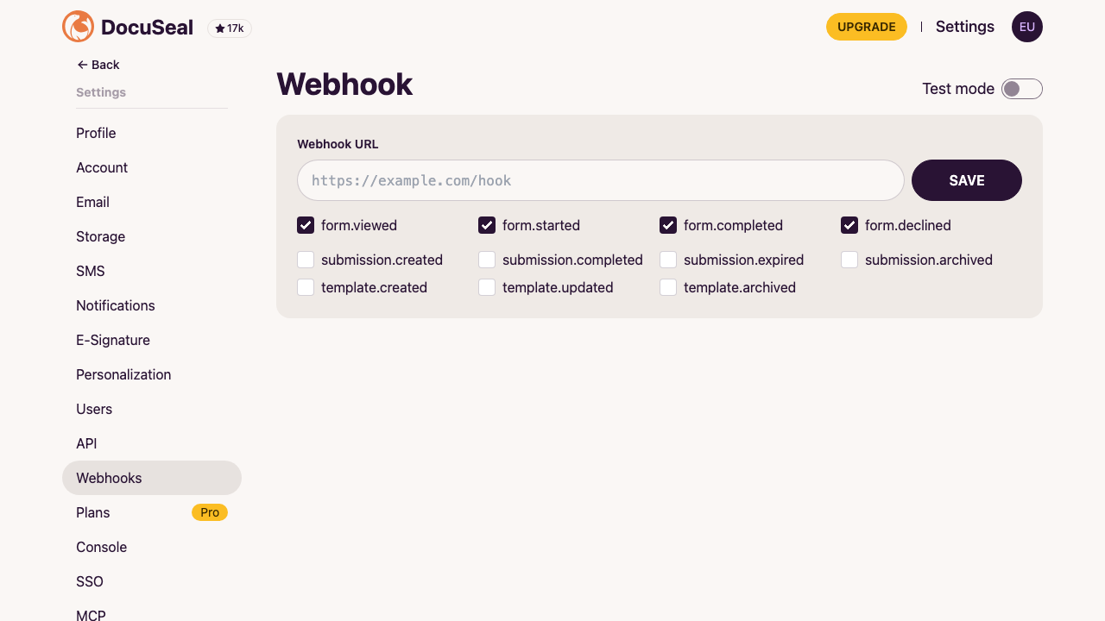Open the EU user avatar menu
Image resolution: width=1105 pixels, height=621 pixels.
click(x=1027, y=27)
